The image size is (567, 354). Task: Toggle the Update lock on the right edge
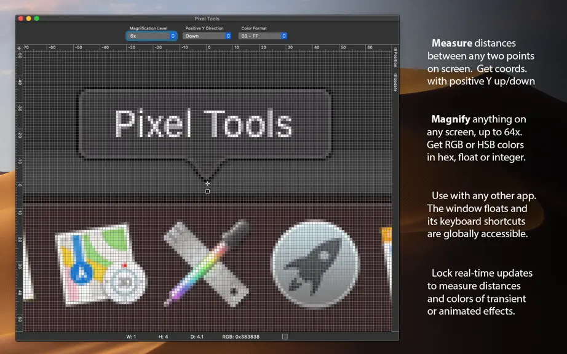click(395, 82)
